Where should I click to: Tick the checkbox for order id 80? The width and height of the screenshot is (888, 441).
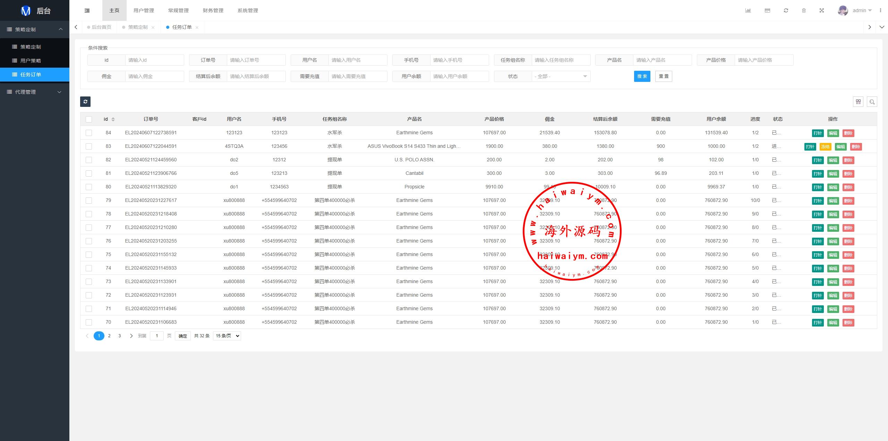[x=89, y=187]
